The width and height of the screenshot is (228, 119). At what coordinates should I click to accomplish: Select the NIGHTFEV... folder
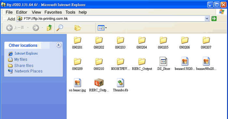tap(121, 64)
